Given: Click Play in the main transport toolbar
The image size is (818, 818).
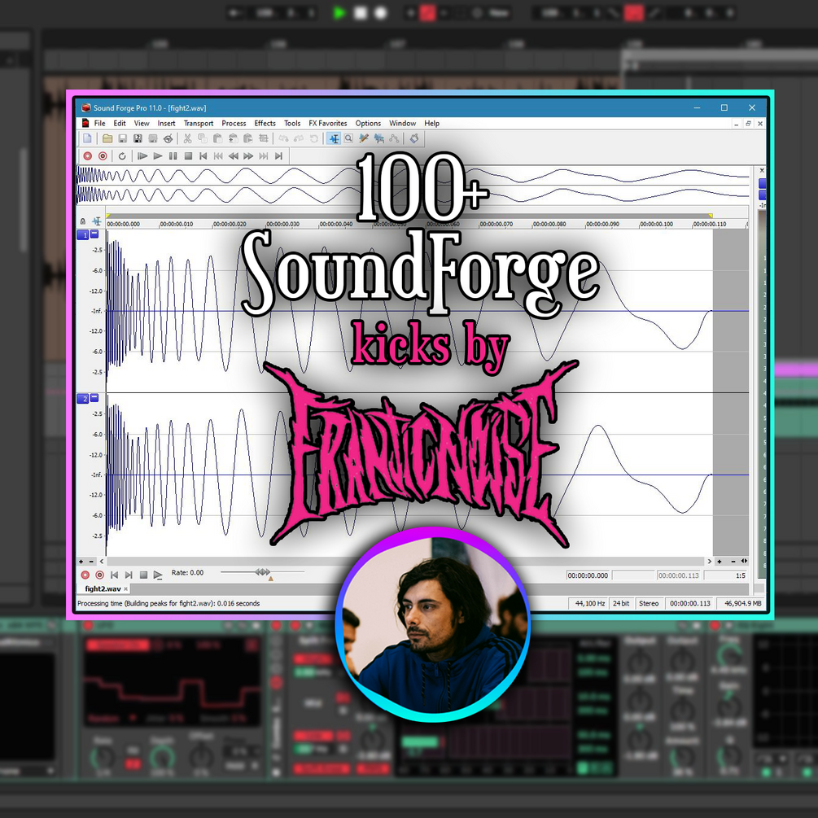Looking at the screenshot, I should [158, 156].
